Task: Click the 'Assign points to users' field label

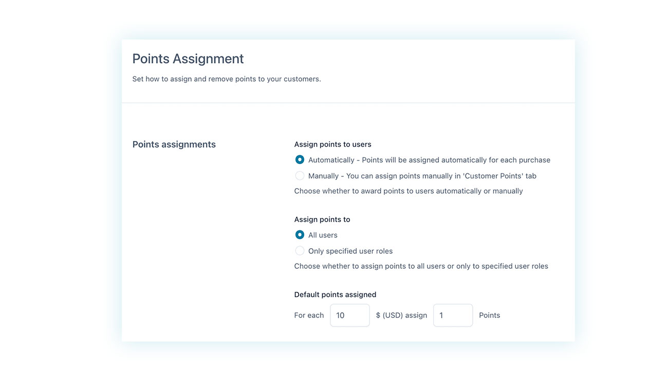Action: [332, 145]
